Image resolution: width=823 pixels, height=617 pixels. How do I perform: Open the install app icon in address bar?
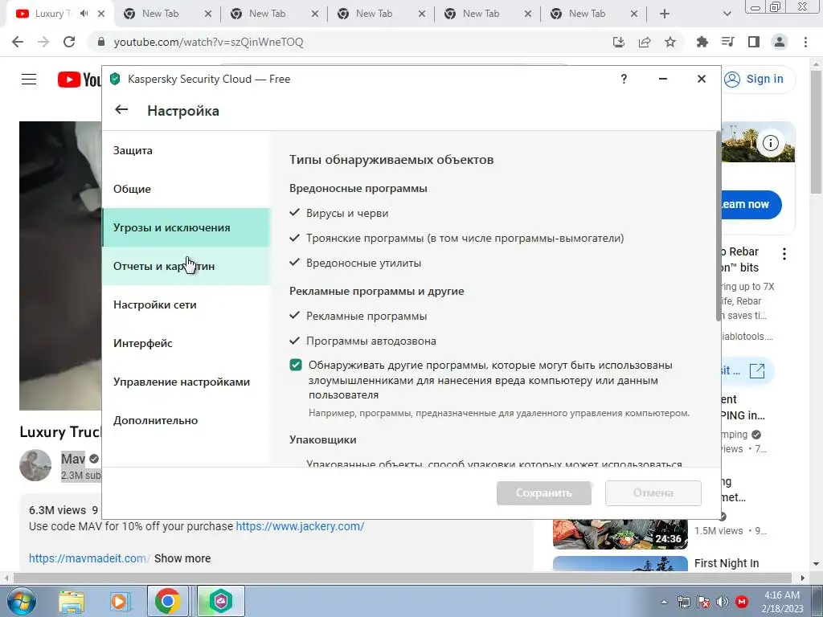619,42
